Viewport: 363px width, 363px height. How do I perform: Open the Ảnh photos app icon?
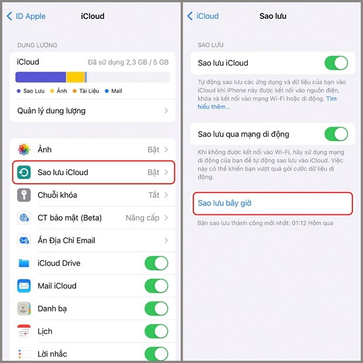[24, 149]
